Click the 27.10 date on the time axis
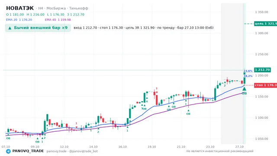Viewport: 277px width, 156px height. point(239,146)
